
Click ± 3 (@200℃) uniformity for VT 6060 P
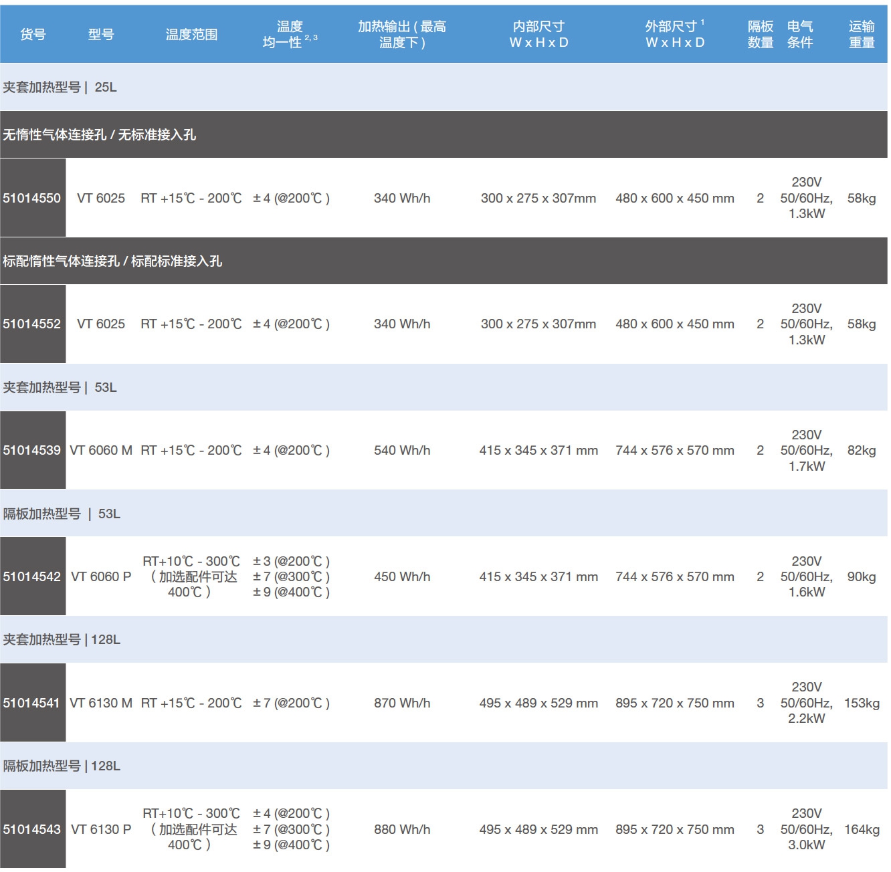291,561
